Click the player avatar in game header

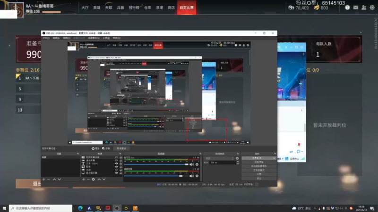coord(16,10)
